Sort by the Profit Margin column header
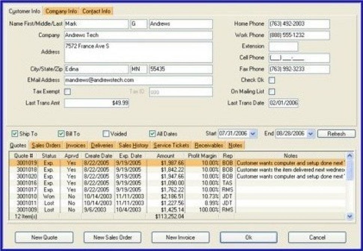The width and height of the screenshot is (363, 251). [x=202, y=156]
